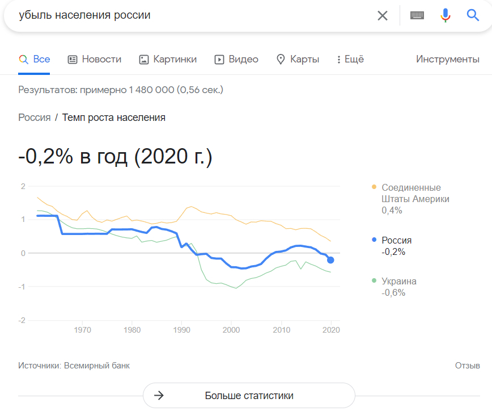Click the 2020 data point on chart
This screenshot has height=411, width=492.
click(x=330, y=260)
